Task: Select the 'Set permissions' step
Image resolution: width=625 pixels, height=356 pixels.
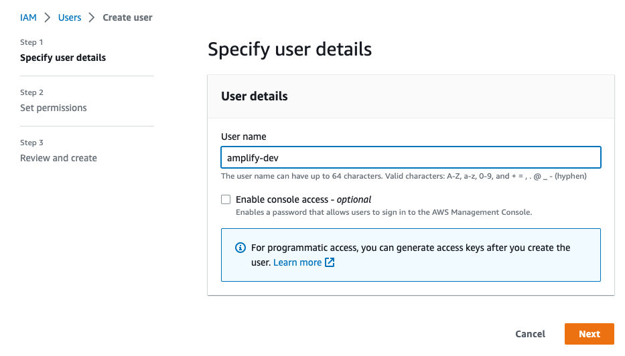Action: (x=54, y=108)
